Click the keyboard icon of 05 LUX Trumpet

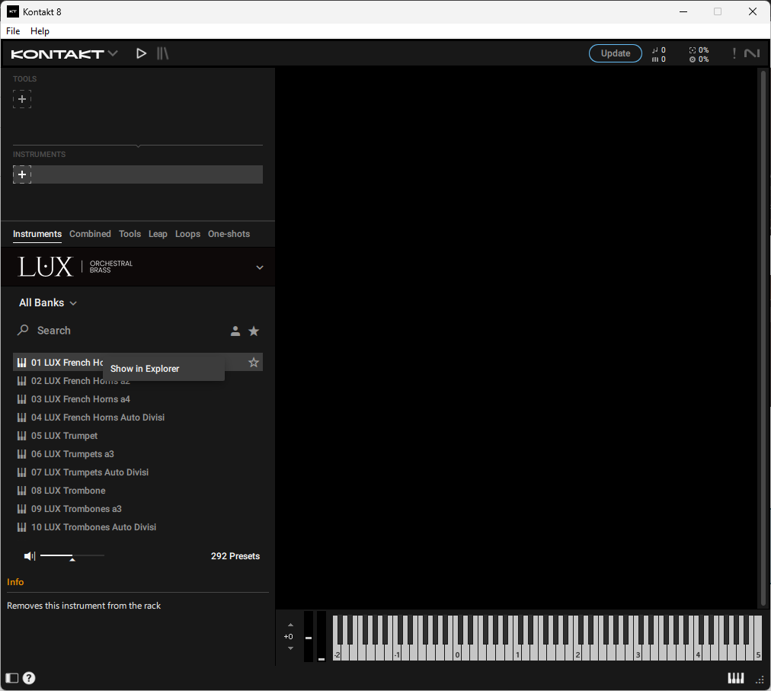(21, 436)
